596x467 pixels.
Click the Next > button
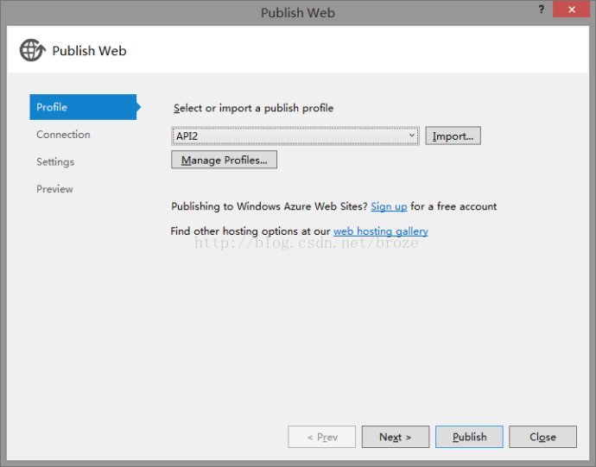396,437
